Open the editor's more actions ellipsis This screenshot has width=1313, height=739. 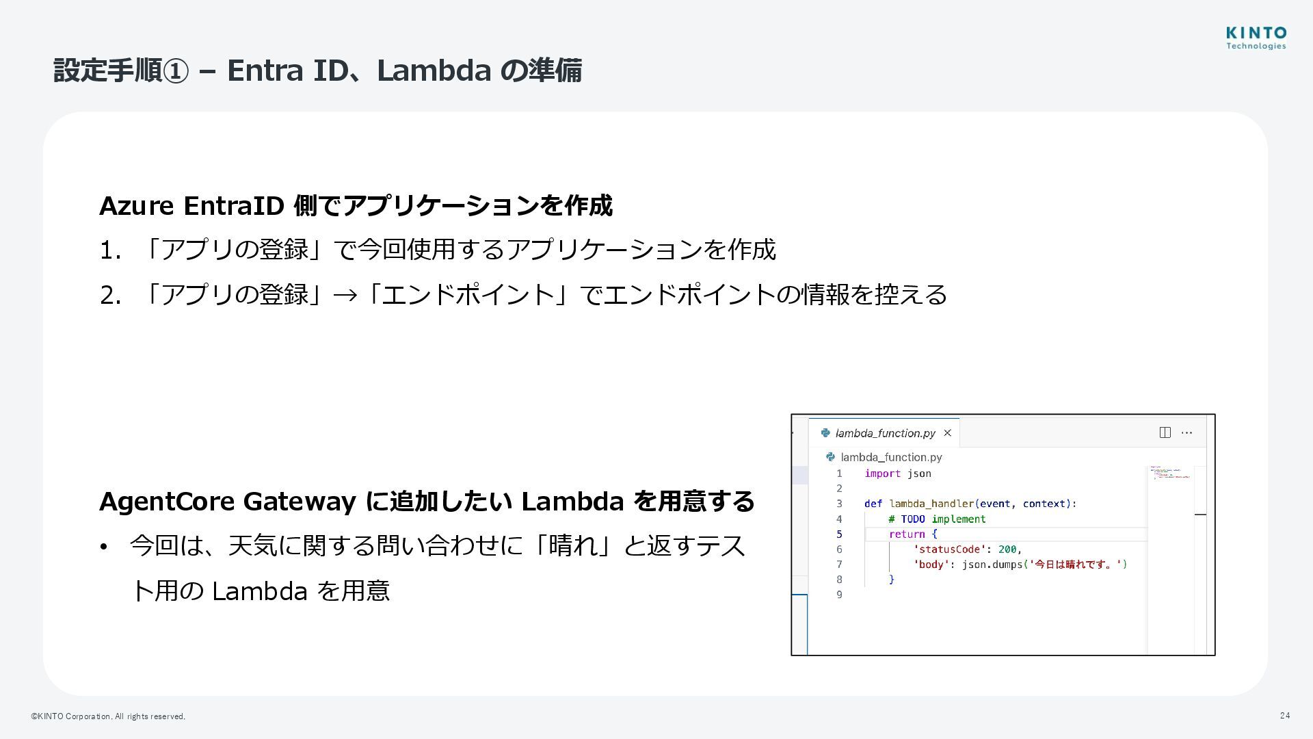pyautogui.click(x=1187, y=432)
